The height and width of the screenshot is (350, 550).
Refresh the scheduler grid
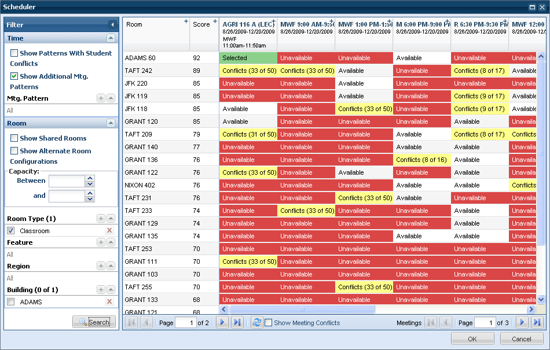(x=256, y=322)
